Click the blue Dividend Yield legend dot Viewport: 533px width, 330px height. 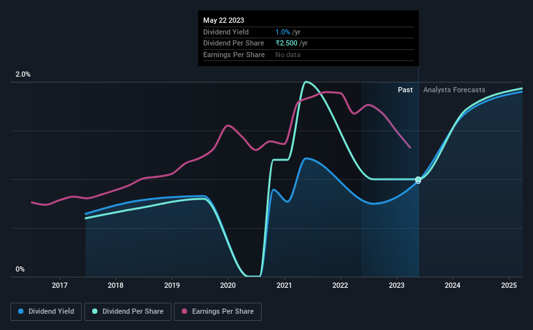pyautogui.click(x=21, y=311)
